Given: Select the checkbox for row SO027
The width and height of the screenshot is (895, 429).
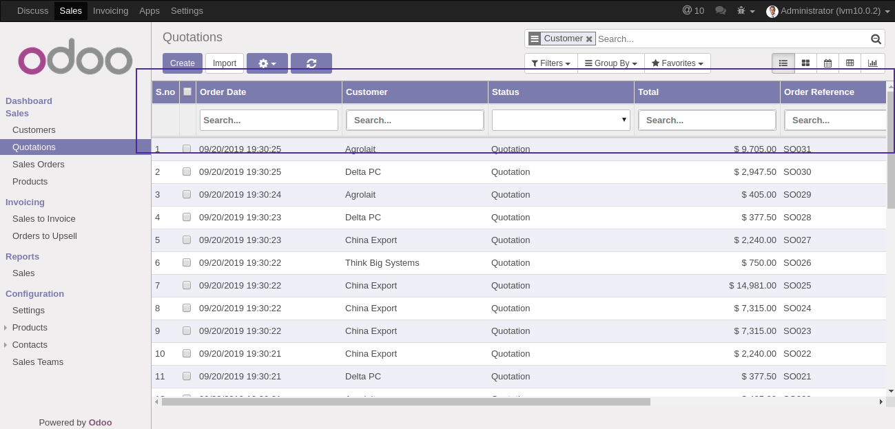Looking at the screenshot, I should pos(187,240).
